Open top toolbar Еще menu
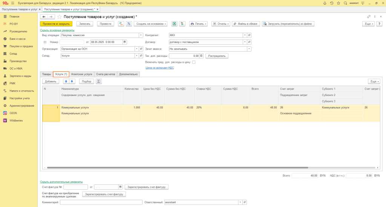This screenshot has width=386, height=207. [368, 24]
